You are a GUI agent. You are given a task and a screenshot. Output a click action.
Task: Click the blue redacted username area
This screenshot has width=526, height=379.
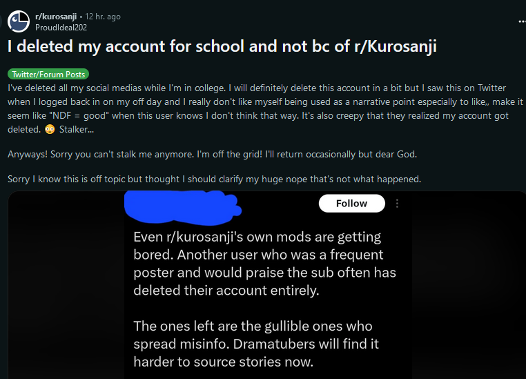(182, 207)
